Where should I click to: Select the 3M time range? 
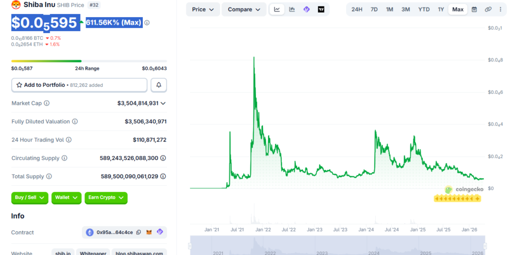coord(406,10)
